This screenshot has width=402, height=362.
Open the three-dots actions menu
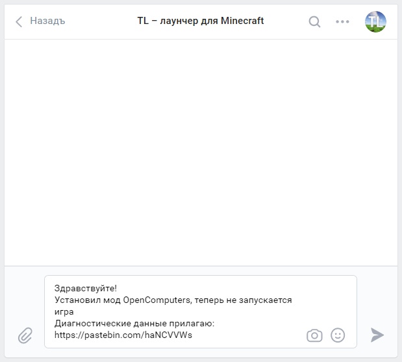[342, 21]
